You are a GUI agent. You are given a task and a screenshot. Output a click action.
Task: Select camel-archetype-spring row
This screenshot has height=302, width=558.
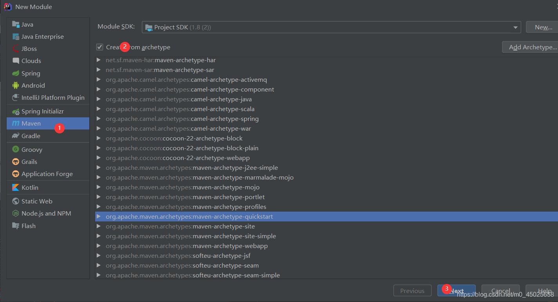click(327, 119)
